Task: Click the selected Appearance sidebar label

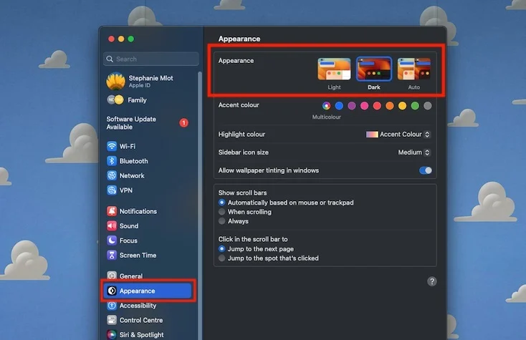Action: [137, 291]
